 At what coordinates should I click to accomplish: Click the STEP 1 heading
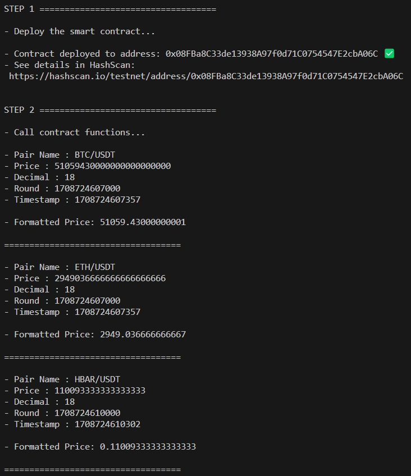point(20,9)
